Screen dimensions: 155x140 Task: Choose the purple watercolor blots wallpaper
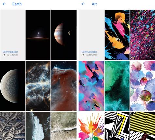(x=143, y=86)
